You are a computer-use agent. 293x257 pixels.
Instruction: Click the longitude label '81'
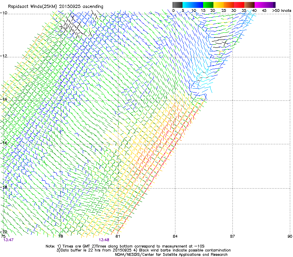tap(118, 236)
